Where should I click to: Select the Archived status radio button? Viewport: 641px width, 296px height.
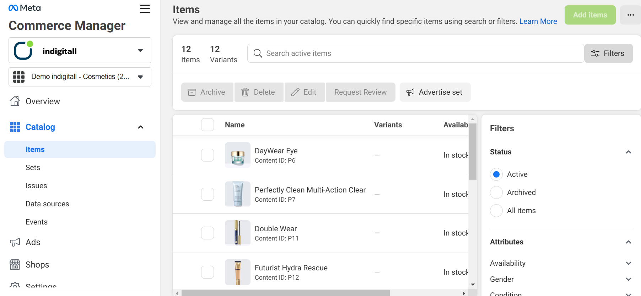coord(496,192)
